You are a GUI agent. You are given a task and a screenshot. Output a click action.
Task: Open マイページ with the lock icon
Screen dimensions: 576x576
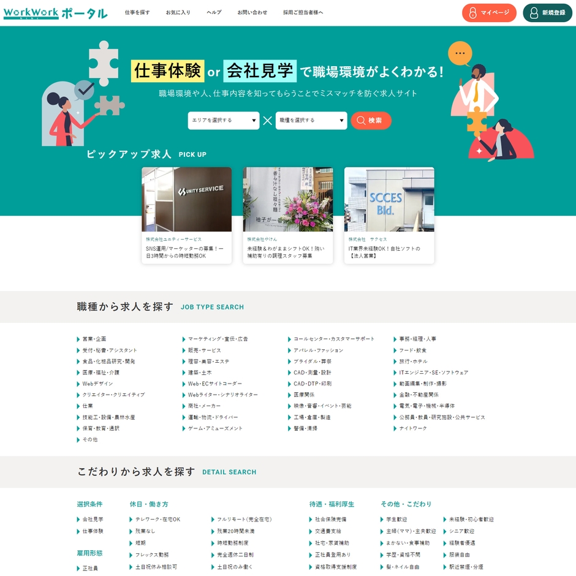pyautogui.click(x=489, y=13)
